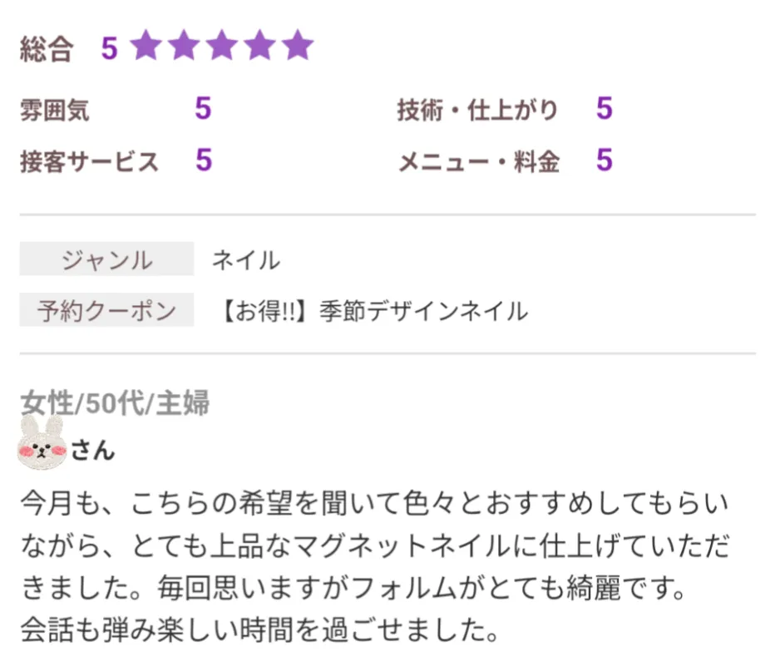Open the ネイル genre link

[x=245, y=259]
